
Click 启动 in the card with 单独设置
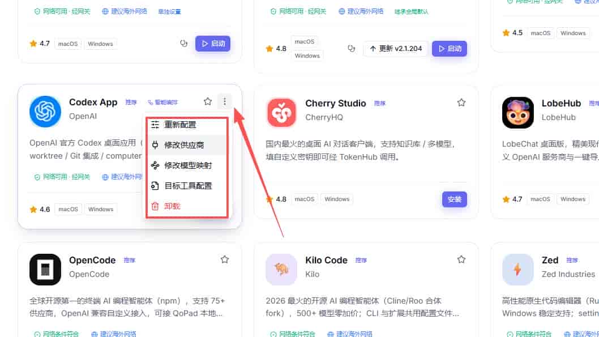(213, 44)
